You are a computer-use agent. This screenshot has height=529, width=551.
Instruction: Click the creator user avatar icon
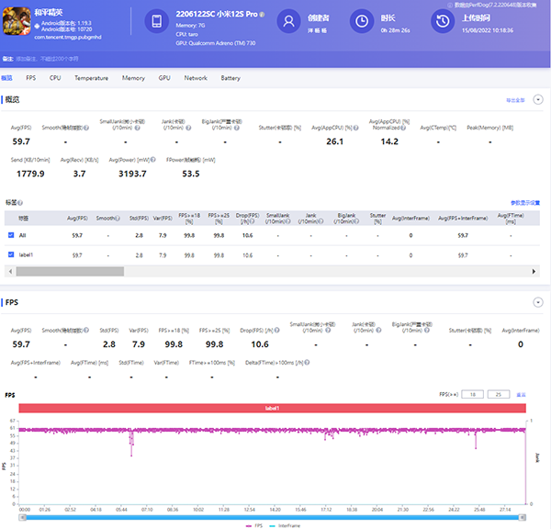(290, 21)
